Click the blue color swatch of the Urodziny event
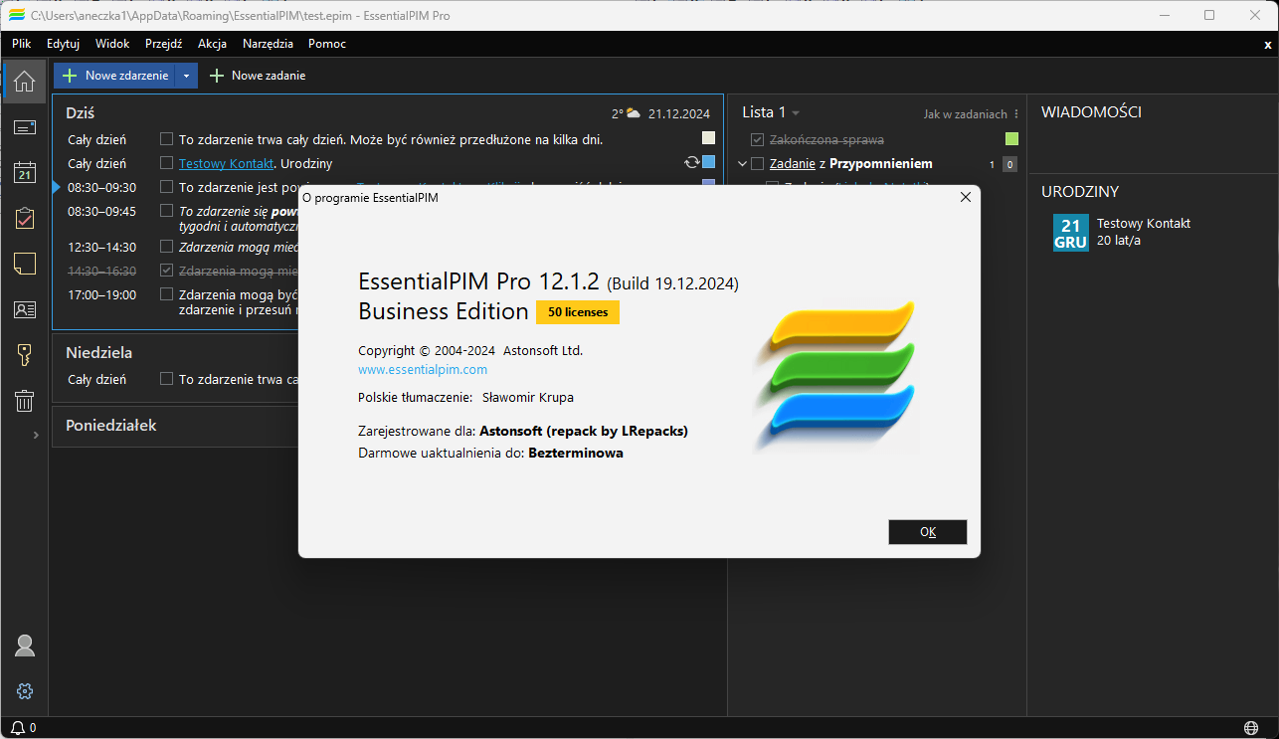 (x=709, y=162)
